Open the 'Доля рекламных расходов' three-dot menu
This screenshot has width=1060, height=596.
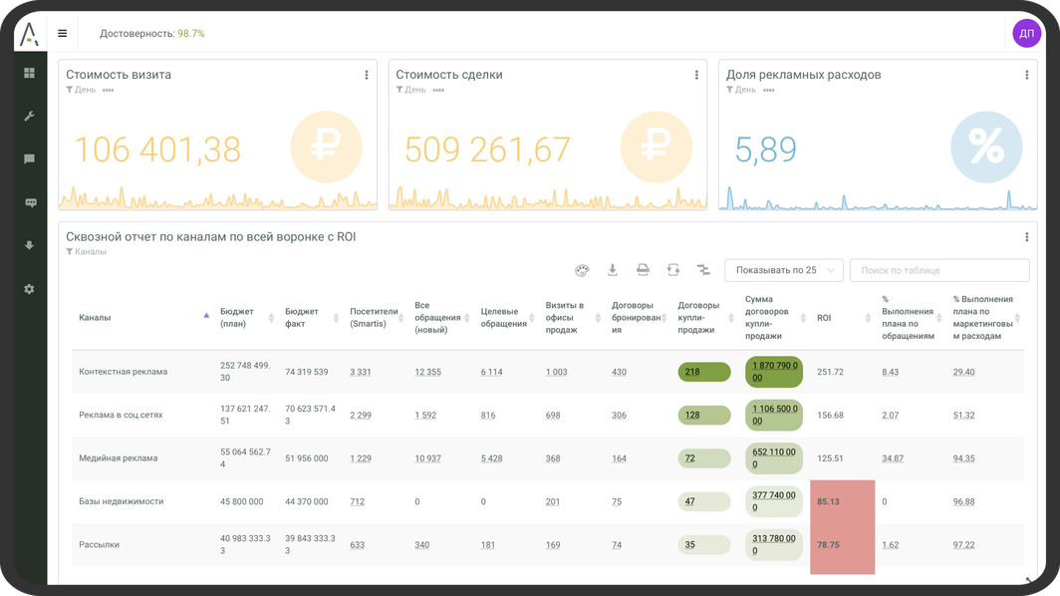click(x=1027, y=75)
